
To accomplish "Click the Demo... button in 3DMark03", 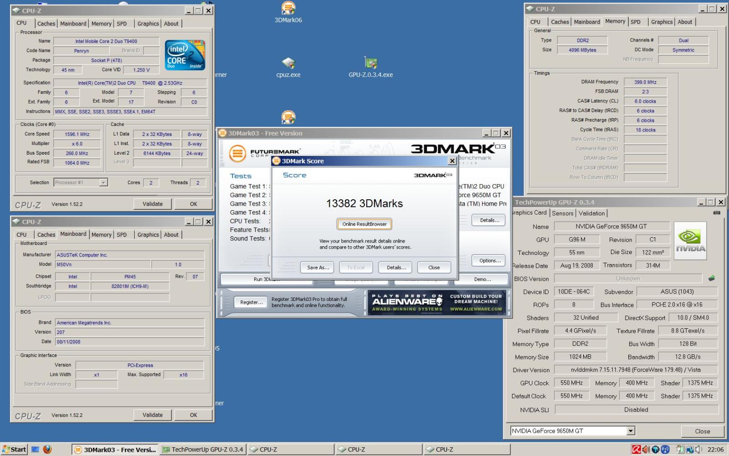I will 483,279.
